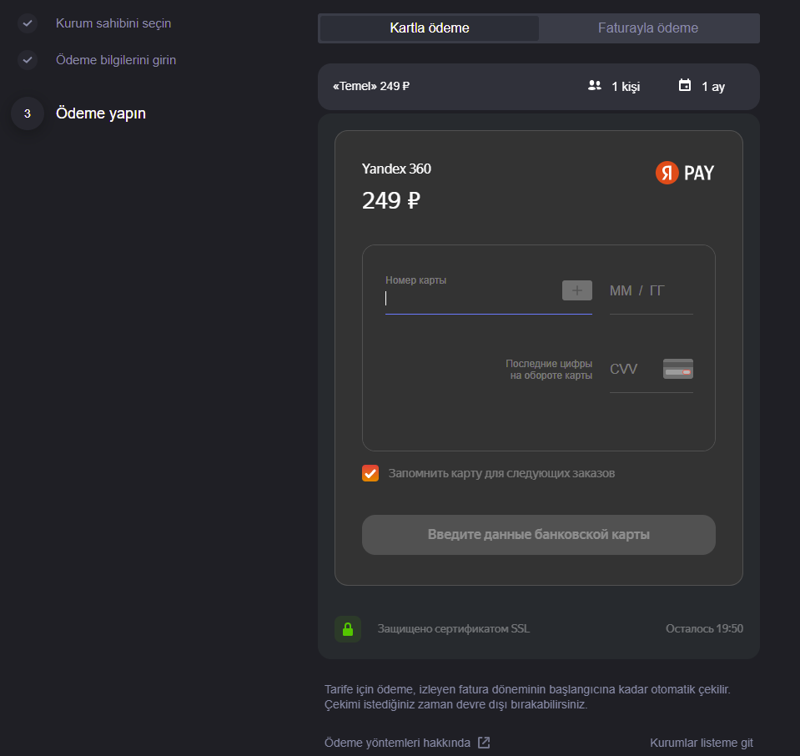
Task: Click the large 249 ₽ amount
Action: [390, 200]
